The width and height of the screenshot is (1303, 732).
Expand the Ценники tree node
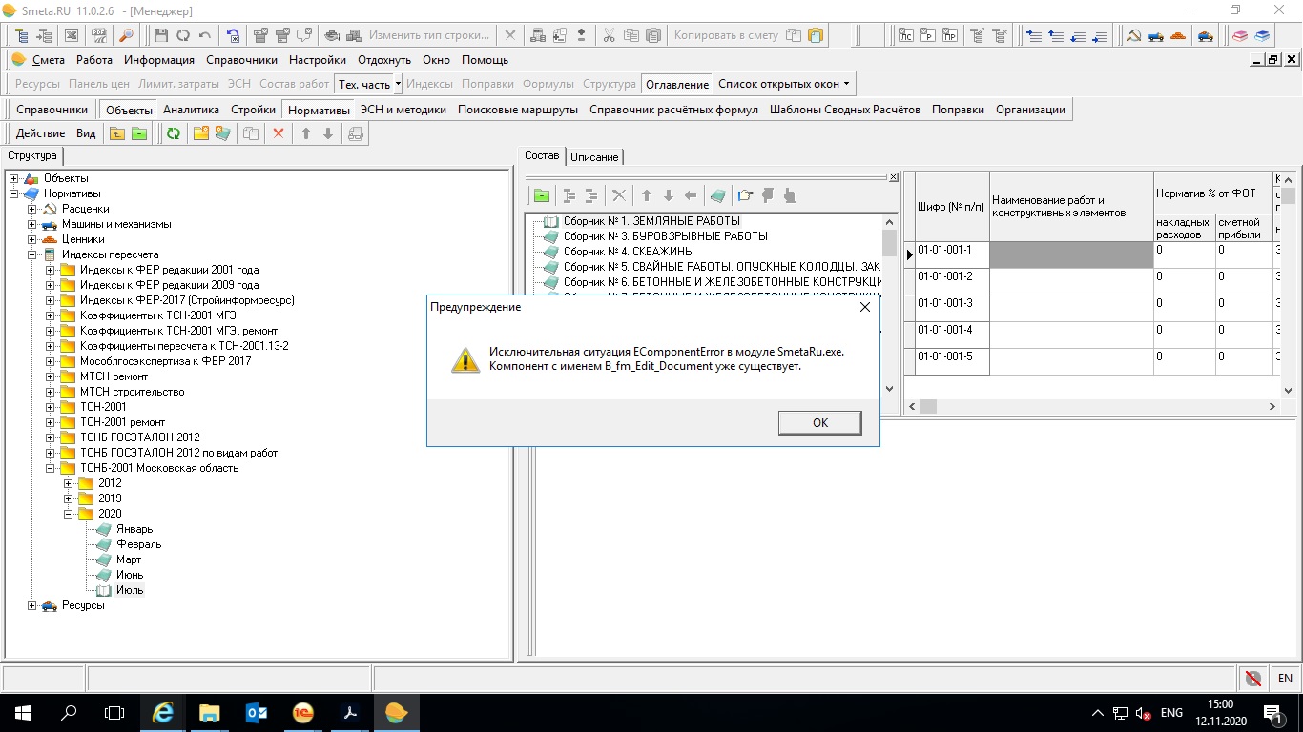click(32, 239)
